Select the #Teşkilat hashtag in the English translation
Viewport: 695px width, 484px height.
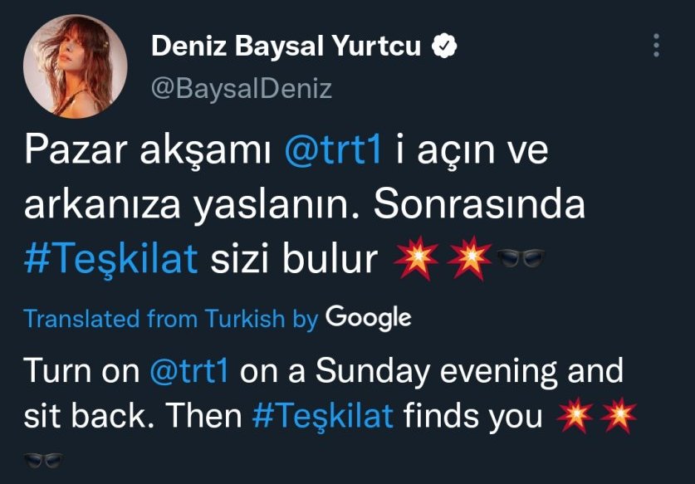pos(323,416)
